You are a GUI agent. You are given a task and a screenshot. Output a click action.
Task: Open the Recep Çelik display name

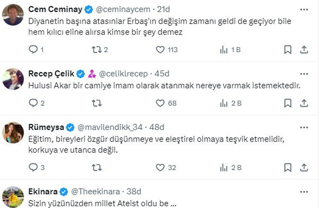tap(51, 73)
